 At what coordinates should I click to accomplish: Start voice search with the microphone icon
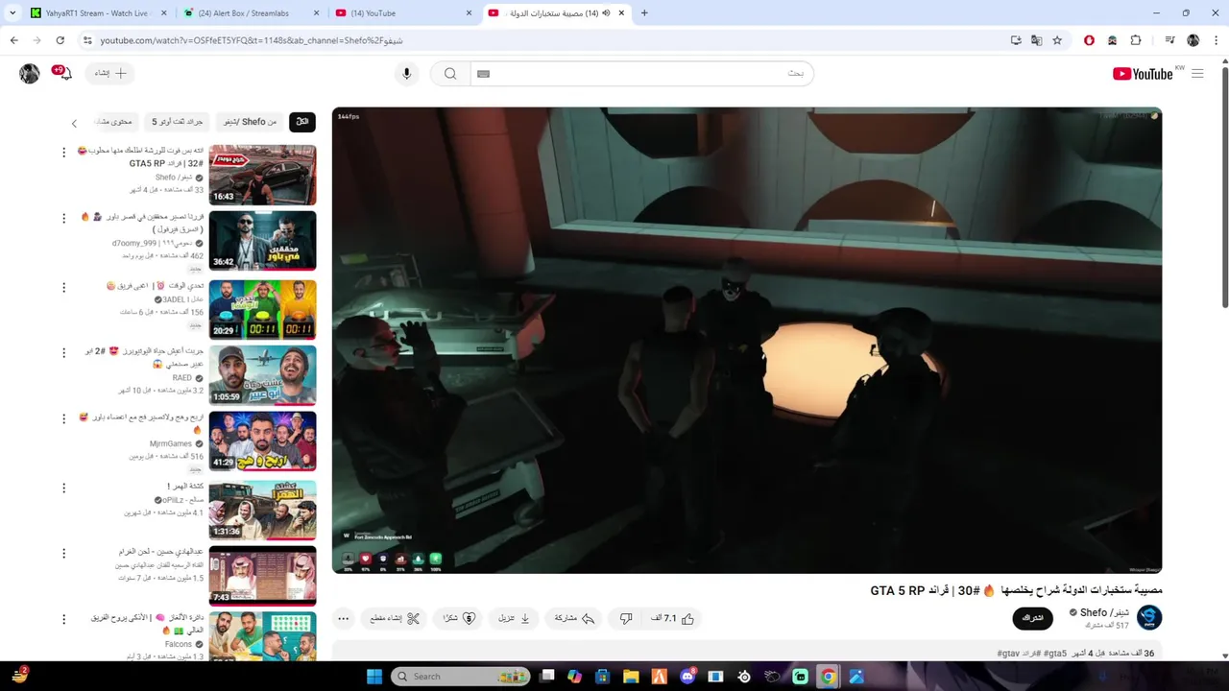[406, 74]
